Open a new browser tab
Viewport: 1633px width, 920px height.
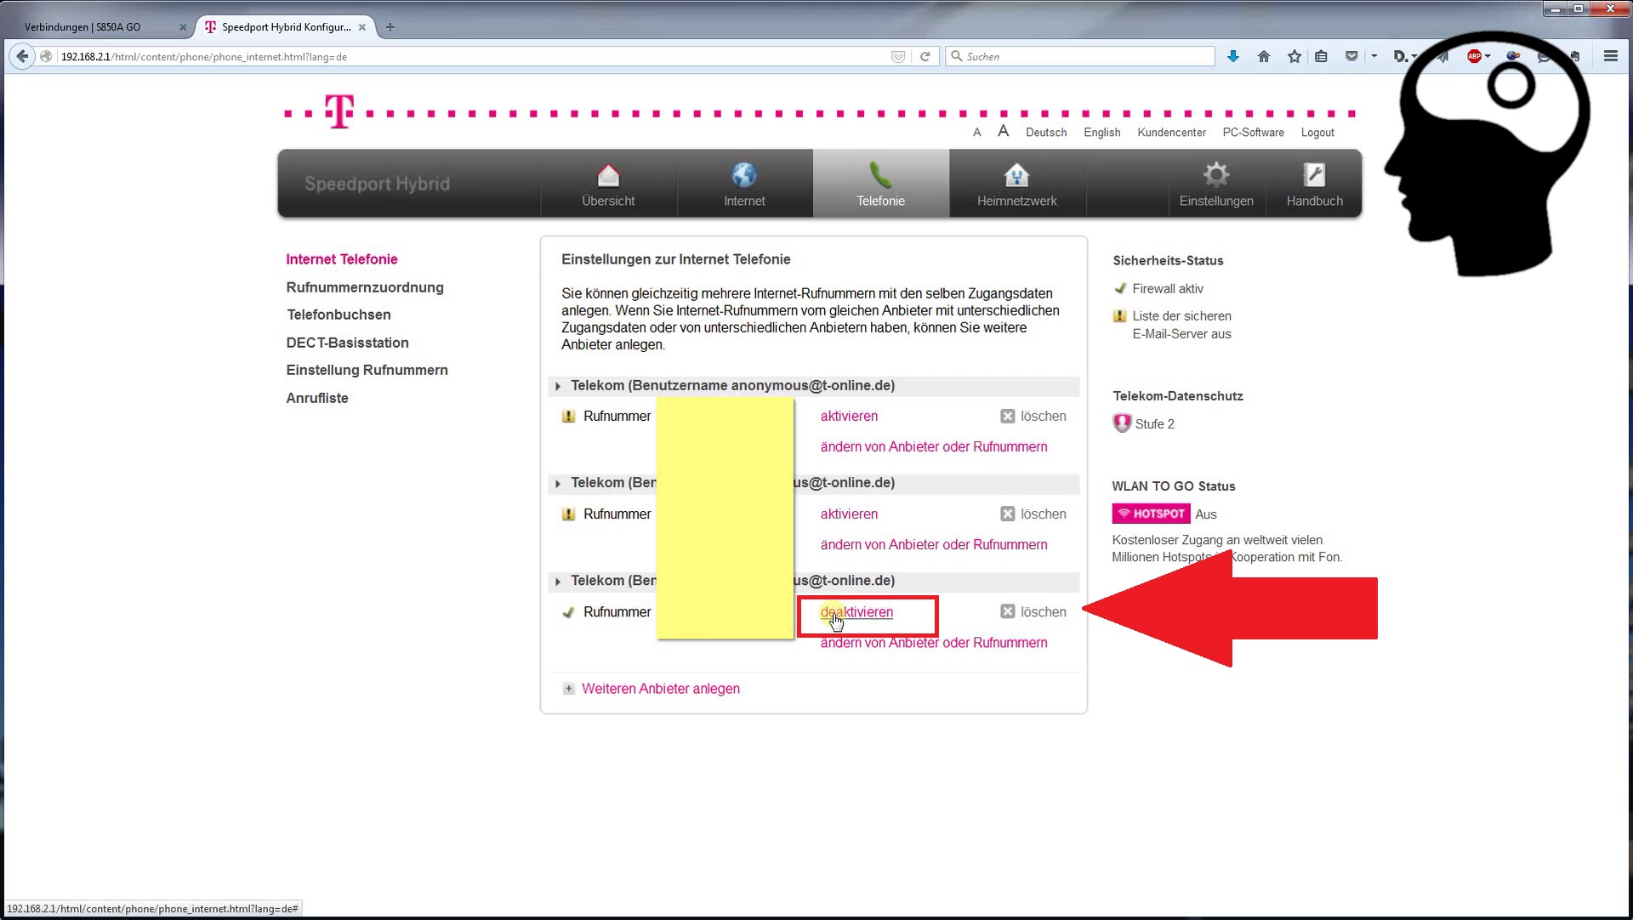click(x=390, y=27)
